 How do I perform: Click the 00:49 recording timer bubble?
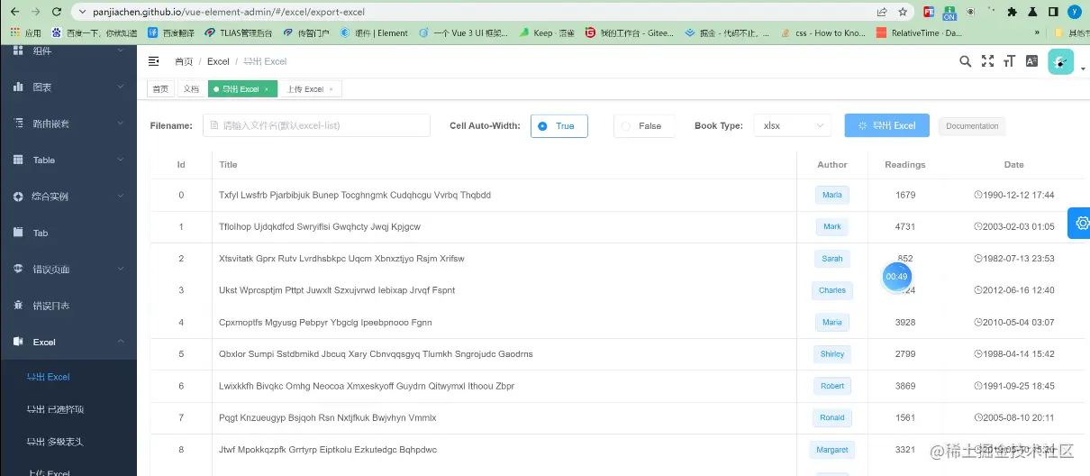(896, 276)
